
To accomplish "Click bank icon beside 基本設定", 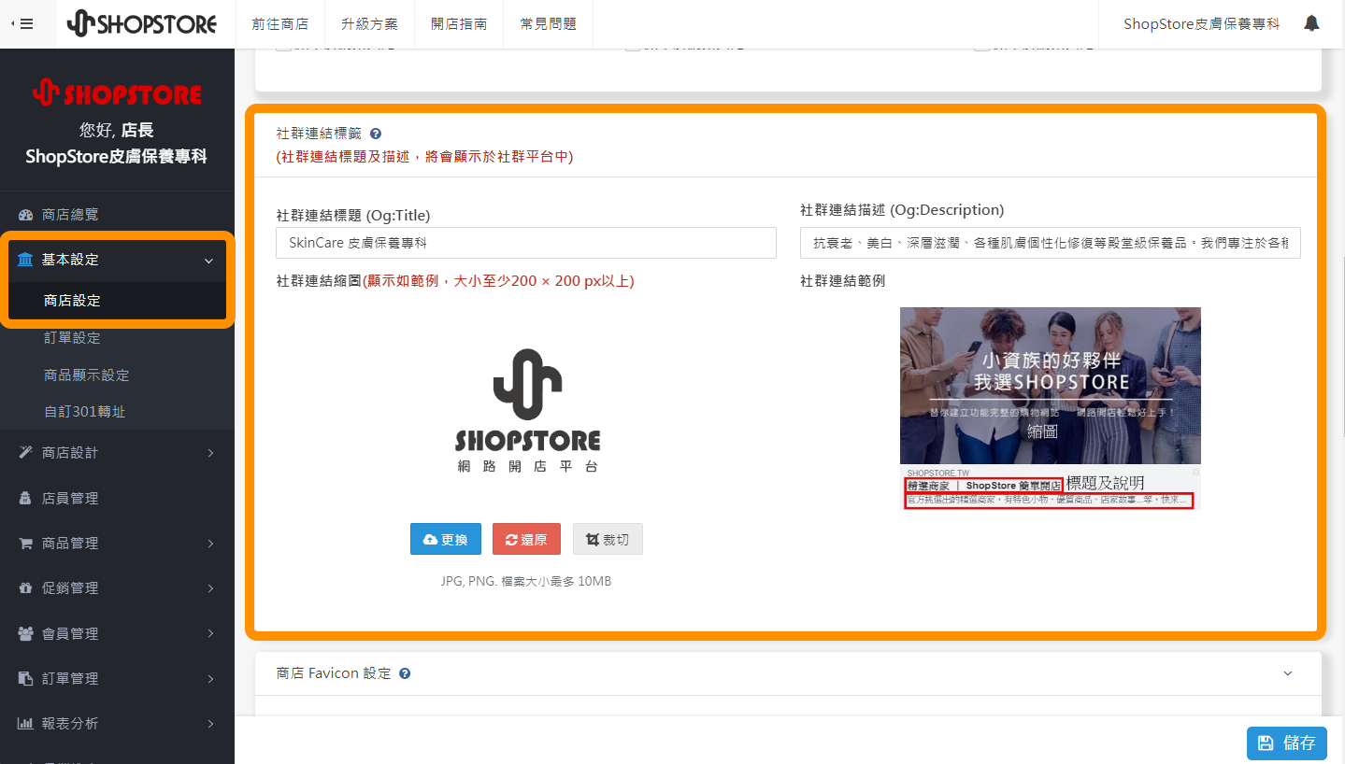I will tap(25, 260).
